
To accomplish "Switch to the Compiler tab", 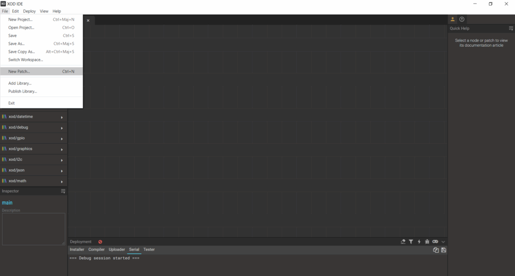I will (x=96, y=249).
